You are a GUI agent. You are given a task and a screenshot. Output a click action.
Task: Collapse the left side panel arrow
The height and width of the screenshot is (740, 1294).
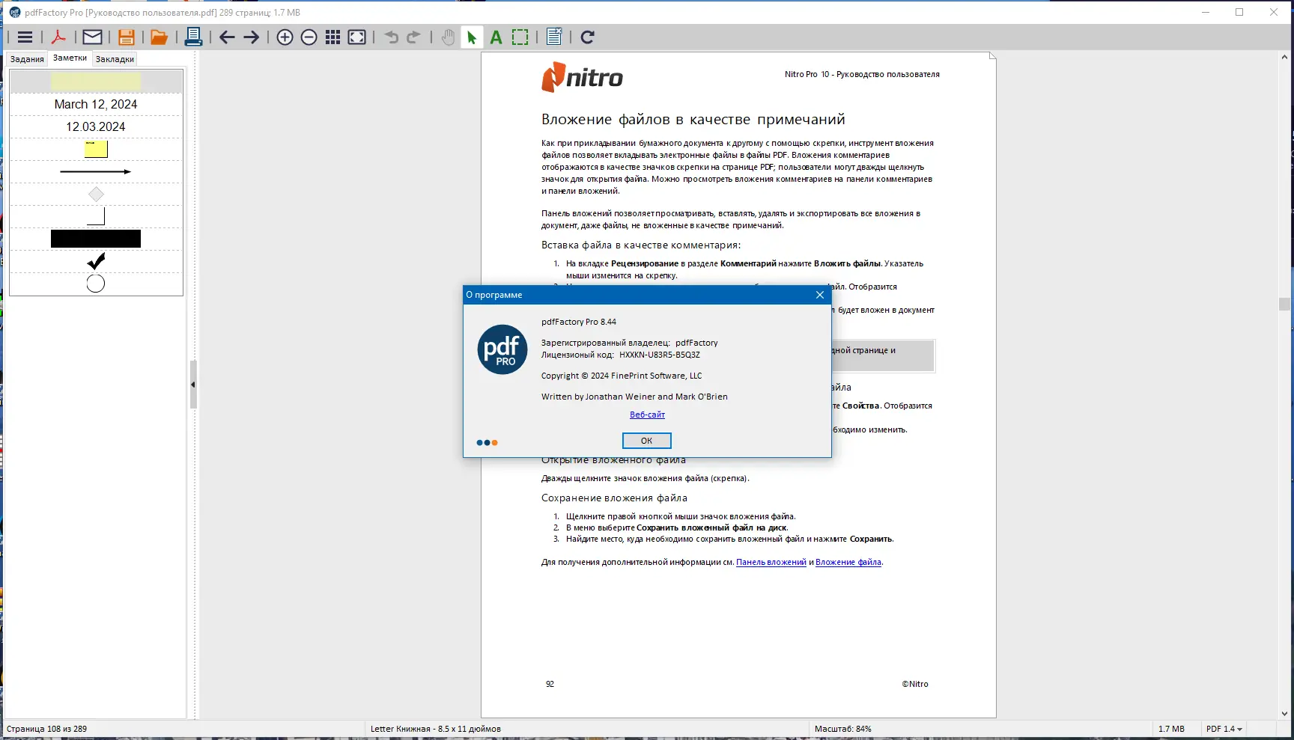(x=193, y=385)
